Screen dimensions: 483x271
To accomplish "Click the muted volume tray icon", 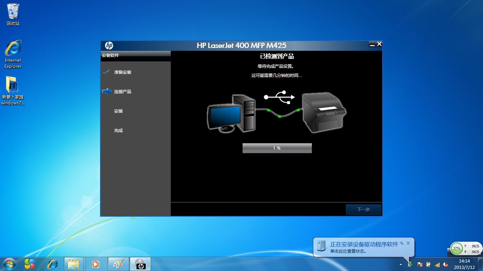I will click(446, 264).
